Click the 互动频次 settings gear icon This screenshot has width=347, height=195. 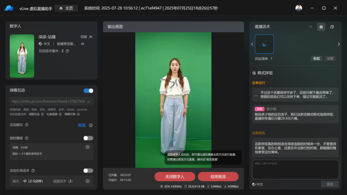(91, 125)
